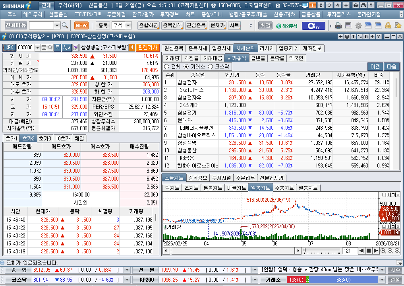404x286 pixels.
Task: Open the 주식 category dropdown in toolbar
Action: [128, 25]
